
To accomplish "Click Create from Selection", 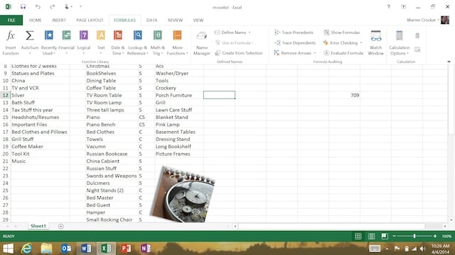I will pos(239,53).
